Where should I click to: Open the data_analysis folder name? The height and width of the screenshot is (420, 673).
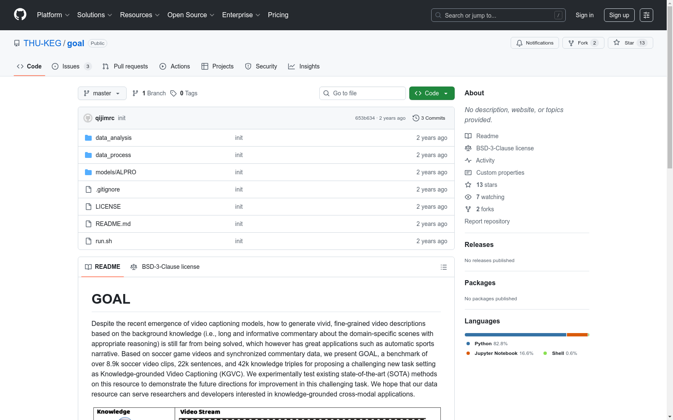pos(114,138)
